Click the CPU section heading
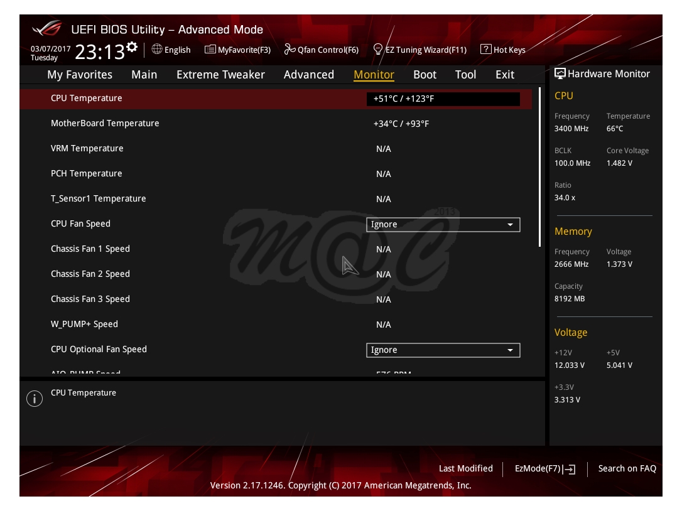682x511 pixels. pos(564,95)
